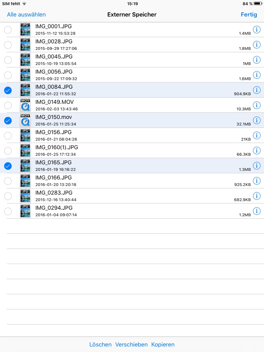Tap the battery indicator in status bar
Screen dimensions: 264x352
[258, 3]
